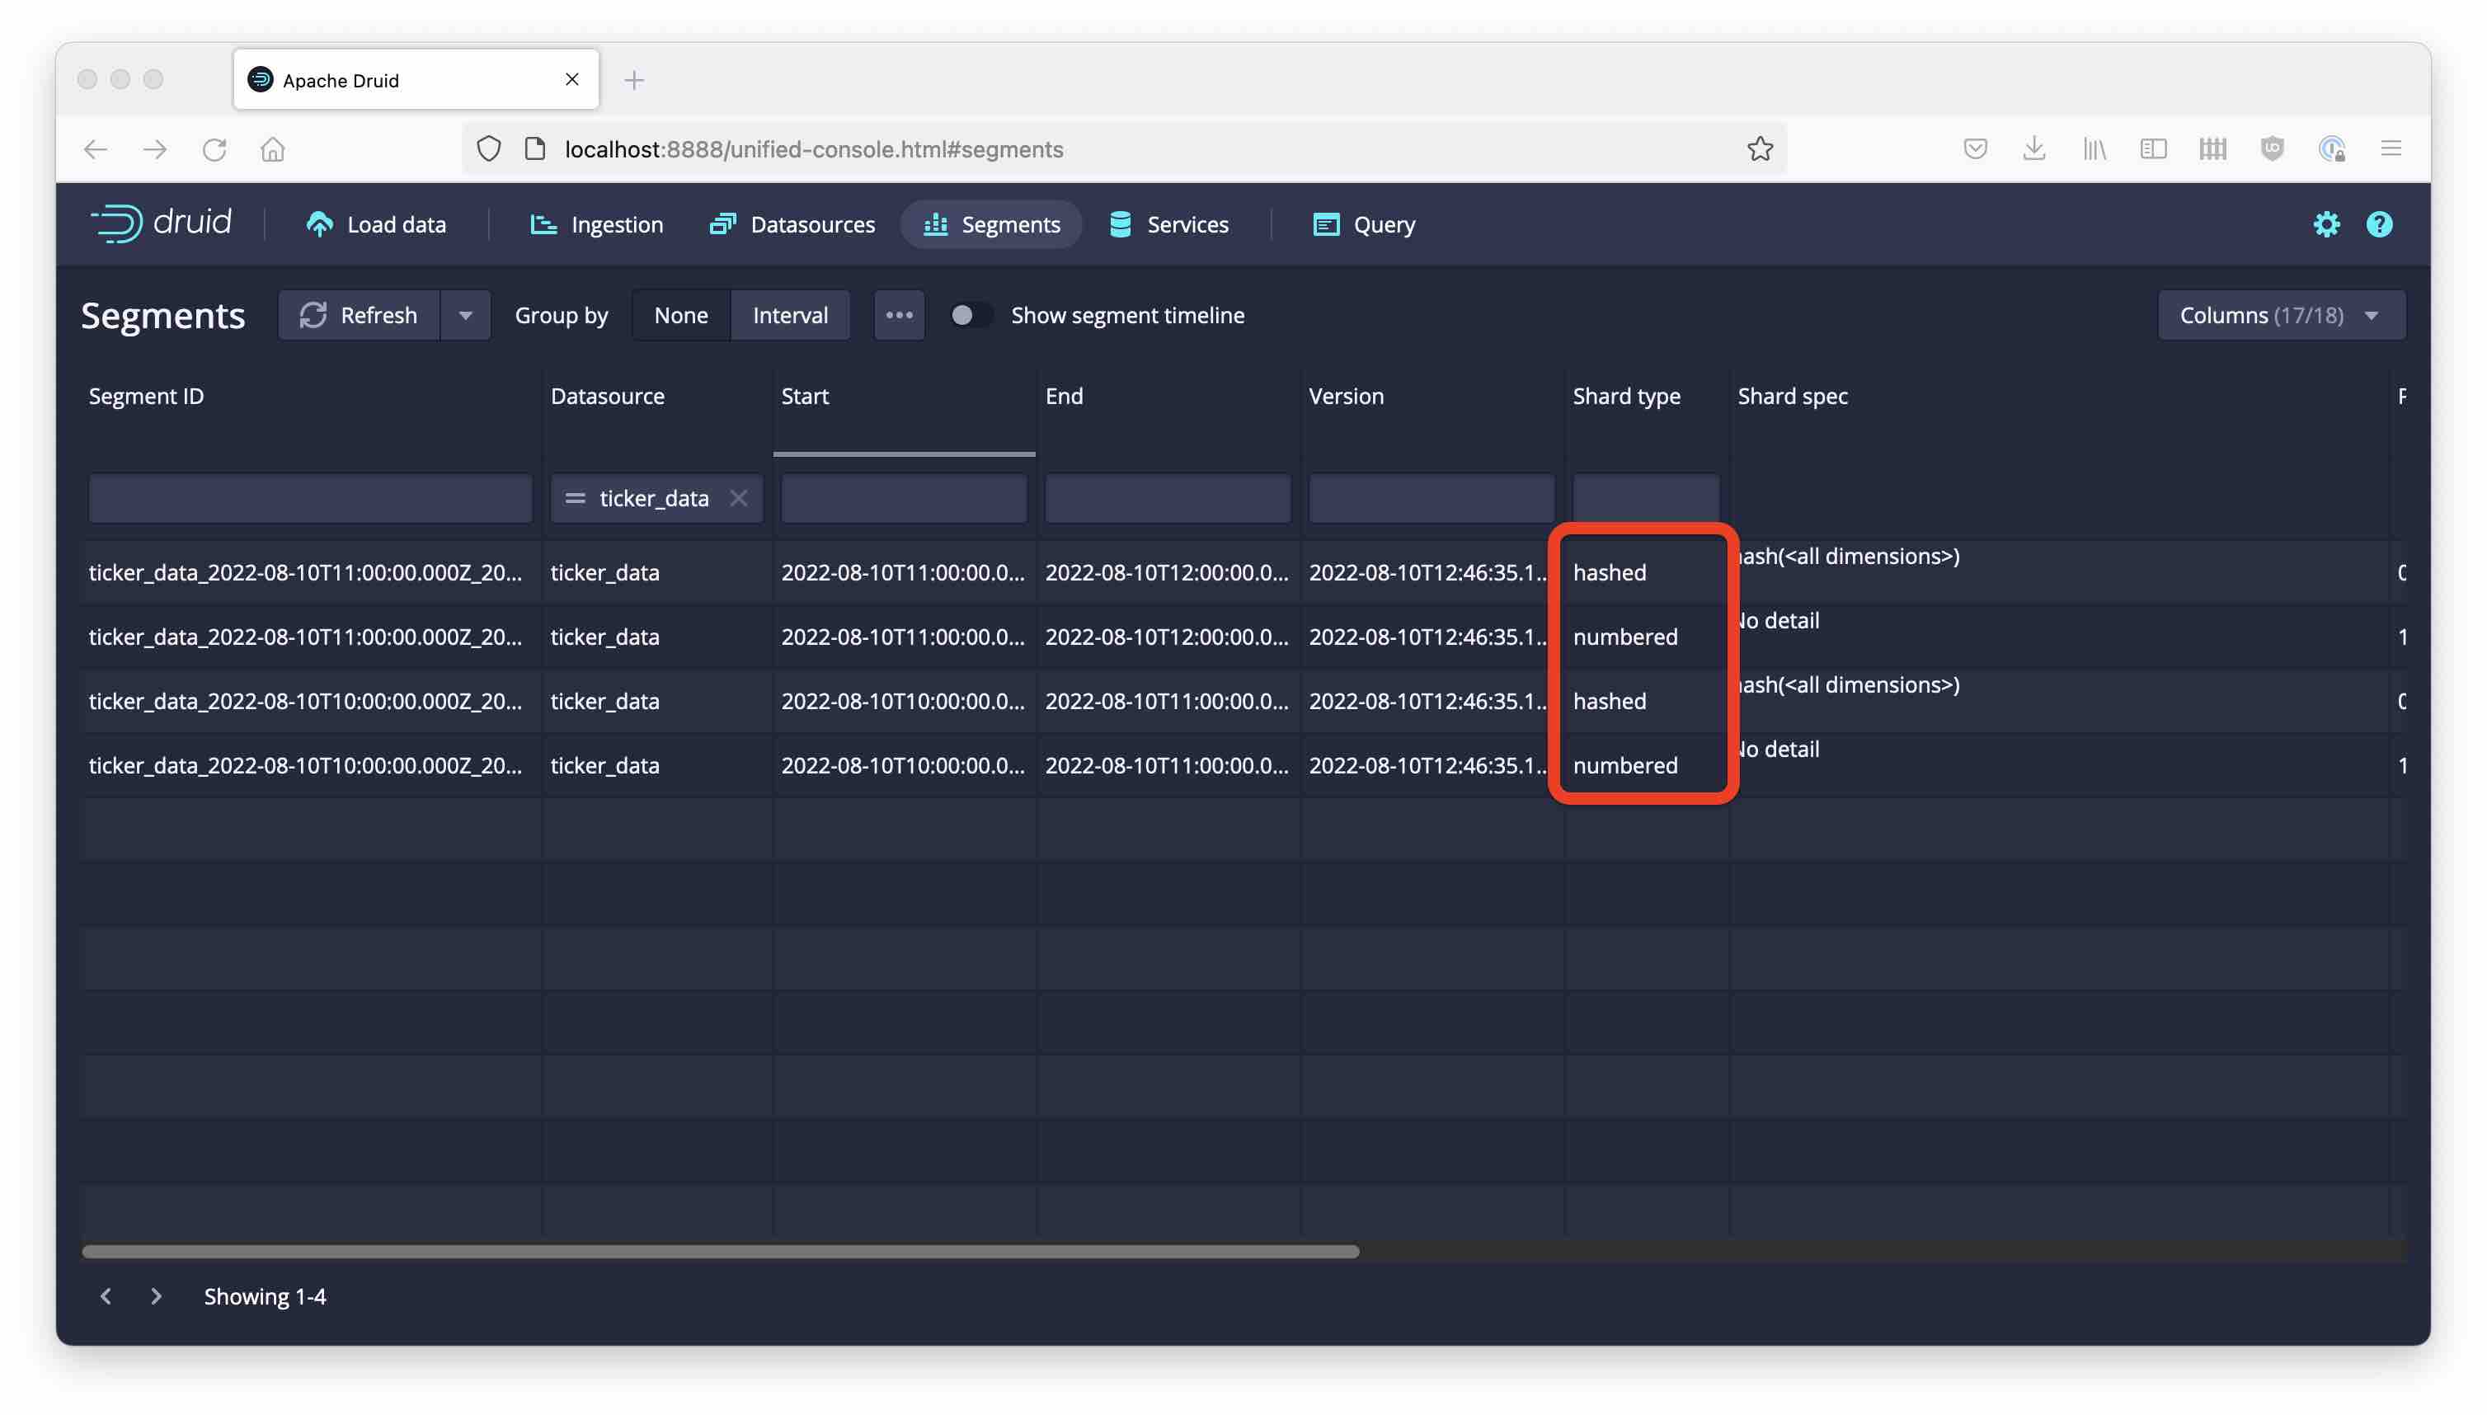
Task: Remove the ticker_data datasource filter
Action: pyautogui.click(x=739, y=499)
